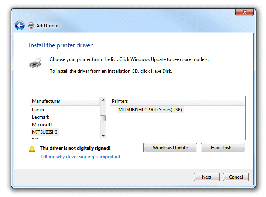Click the manufacturer list scroll down arrow
The image size is (266, 197).
point(103,136)
